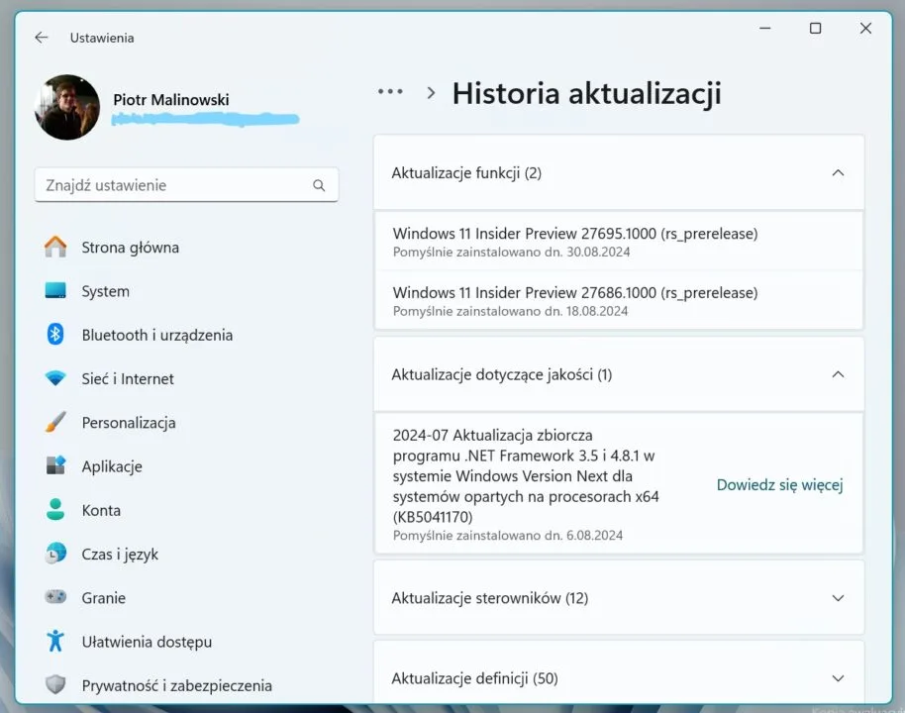Screen dimensions: 905x713
Task: Expand Aktualizacje definicji (50) section
Action: (x=838, y=678)
